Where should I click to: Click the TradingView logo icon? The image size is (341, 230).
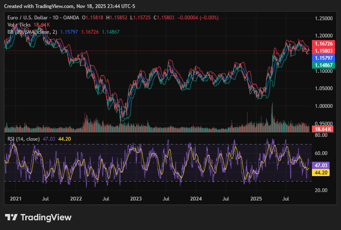click(x=11, y=217)
